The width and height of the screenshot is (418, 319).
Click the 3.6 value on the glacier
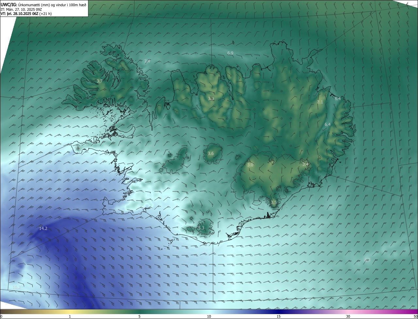(211, 154)
